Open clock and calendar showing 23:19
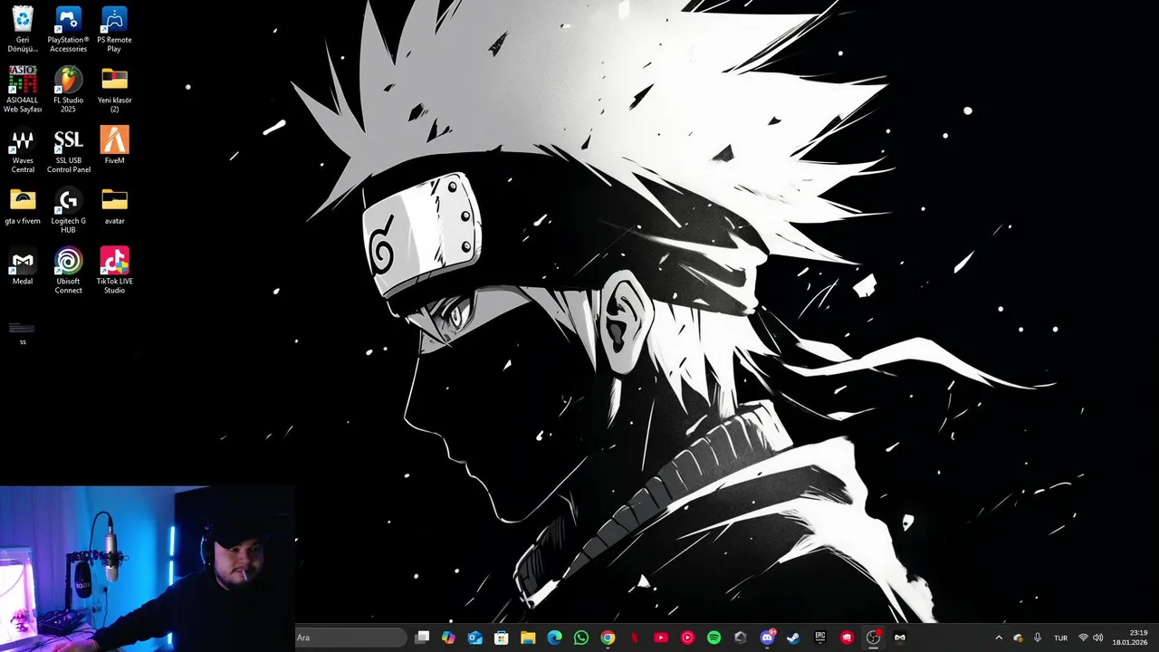Screen dimensions: 1159x652 1130,638
